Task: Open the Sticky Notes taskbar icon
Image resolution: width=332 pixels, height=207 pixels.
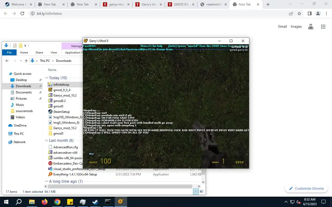Action: click(70, 202)
